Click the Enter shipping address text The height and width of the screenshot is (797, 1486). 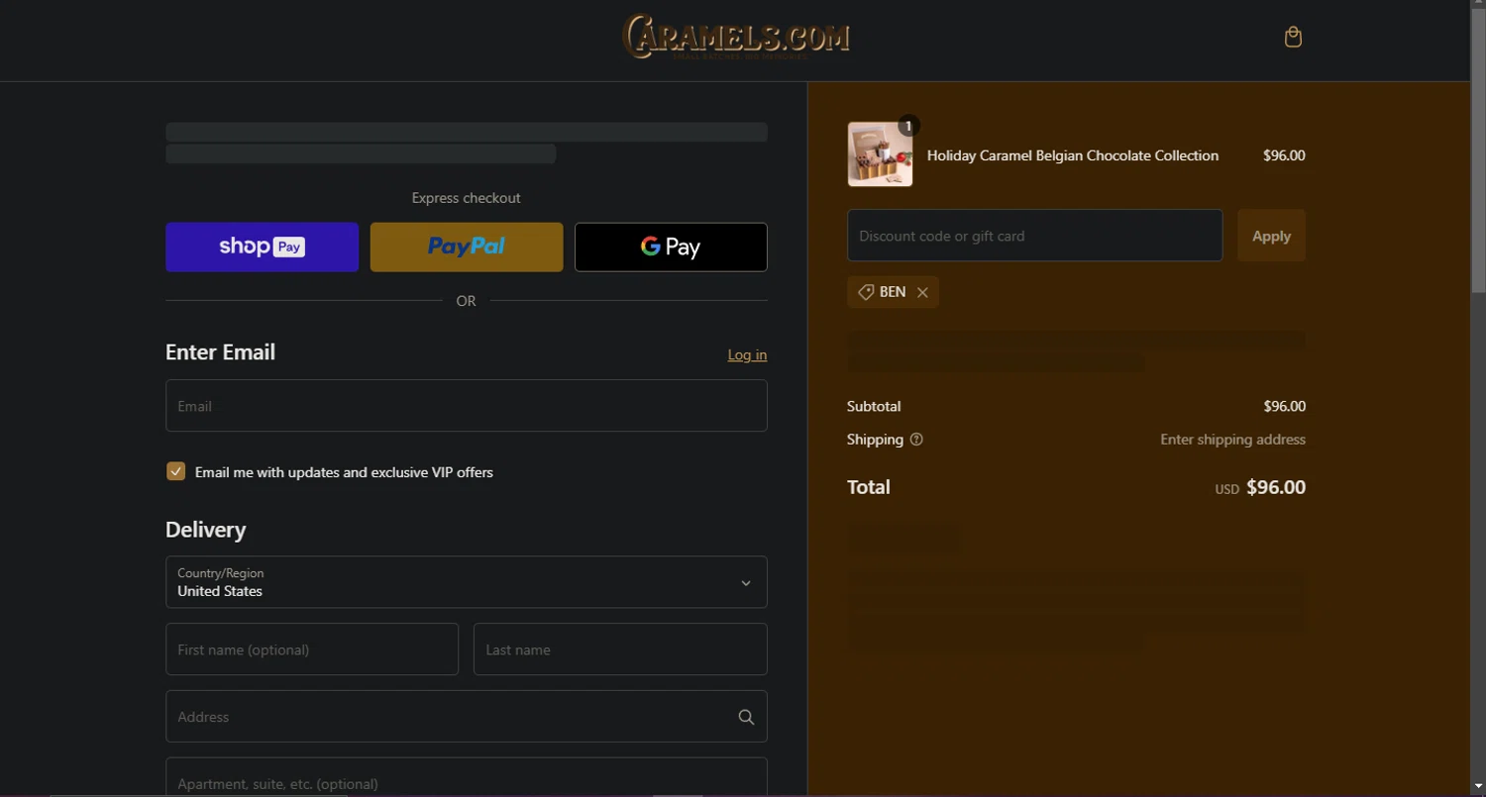pos(1232,440)
